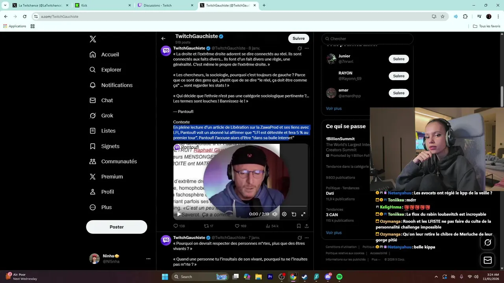Repost the post with 17 reposts
This screenshot has height=283, width=504.
click(x=208, y=226)
